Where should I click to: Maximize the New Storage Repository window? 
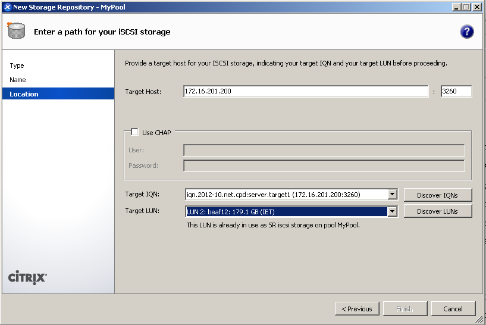click(466, 7)
